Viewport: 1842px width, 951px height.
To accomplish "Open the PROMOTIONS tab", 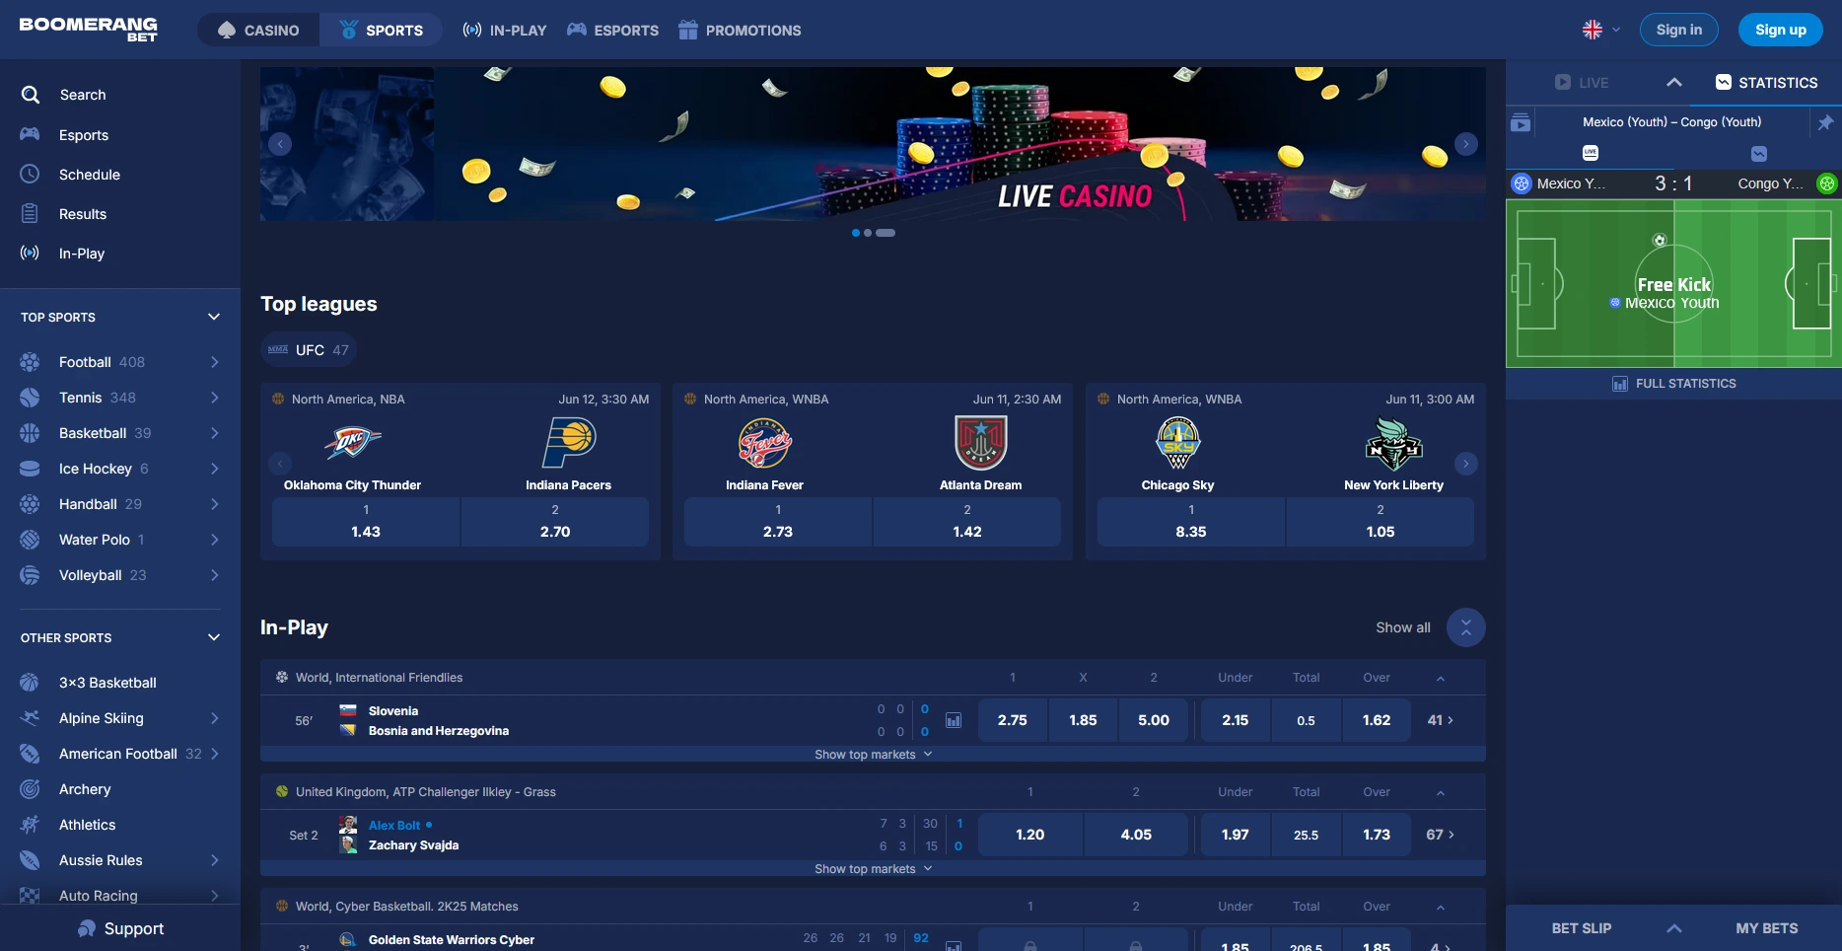I will point(740,31).
